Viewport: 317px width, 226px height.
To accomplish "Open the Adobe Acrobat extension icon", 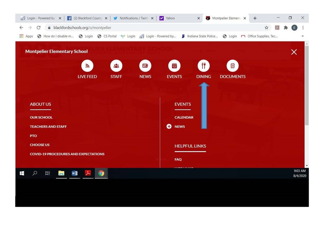I will (x=277, y=28).
